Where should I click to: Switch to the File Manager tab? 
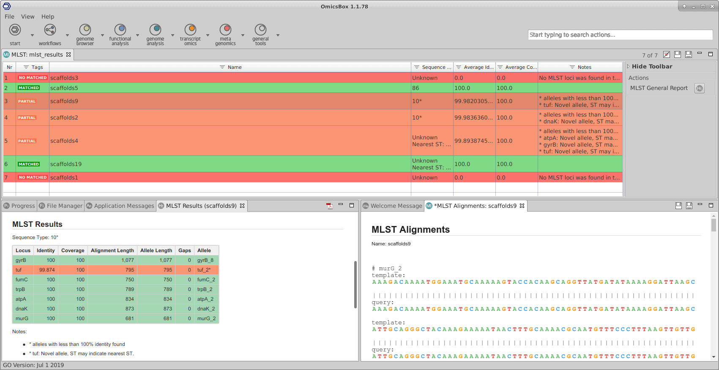[60, 206]
